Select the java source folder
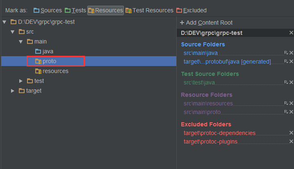Screen dimensions: 294x169 (x=48, y=51)
